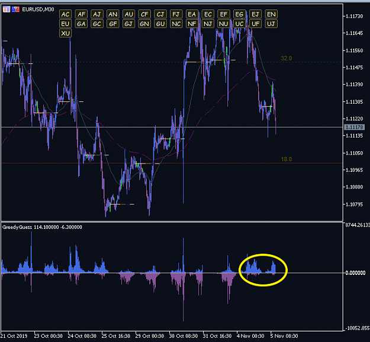
Task: Choose the EC pair button
Action: [x=208, y=14]
